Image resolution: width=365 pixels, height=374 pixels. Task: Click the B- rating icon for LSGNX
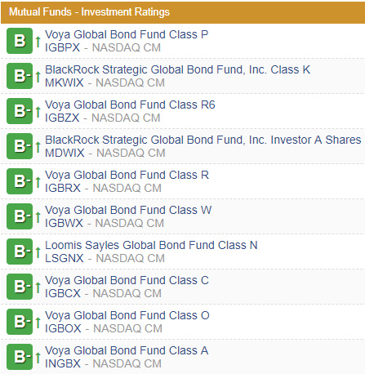click(20, 252)
